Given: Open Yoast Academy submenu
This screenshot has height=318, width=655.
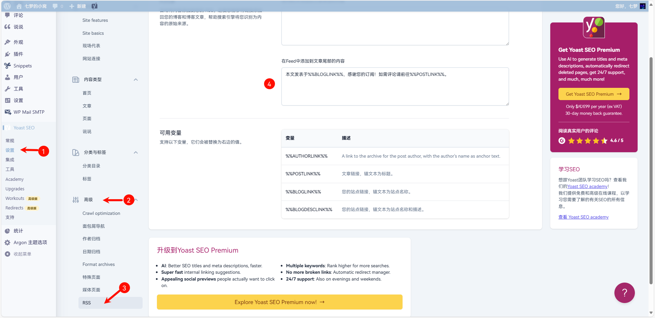Looking at the screenshot, I should 15,179.
